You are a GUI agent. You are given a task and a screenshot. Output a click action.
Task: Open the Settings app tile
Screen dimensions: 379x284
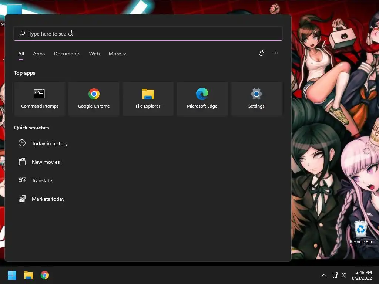point(256,99)
